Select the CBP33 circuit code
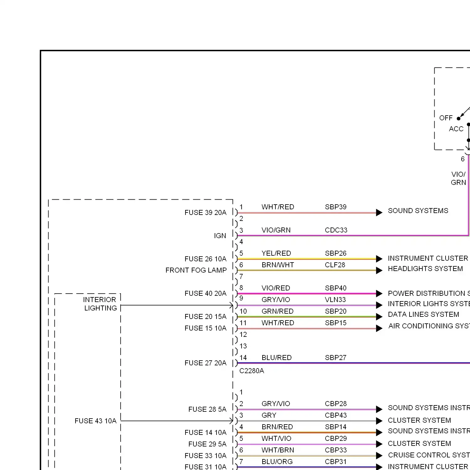 (x=336, y=450)
